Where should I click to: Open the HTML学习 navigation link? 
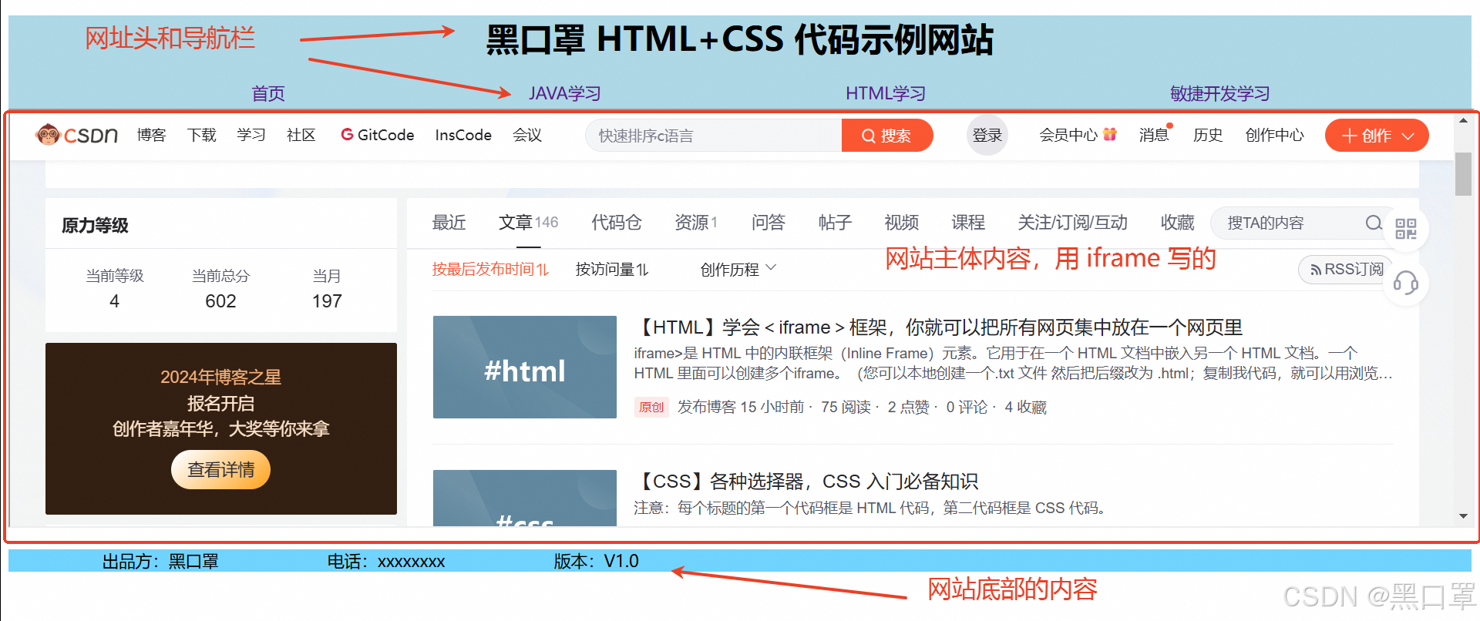(886, 94)
